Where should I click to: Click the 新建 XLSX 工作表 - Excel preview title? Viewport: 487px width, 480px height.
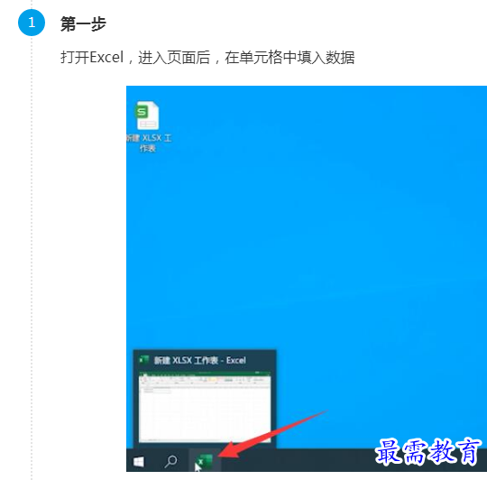pyautogui.click(x=199, y=360)
